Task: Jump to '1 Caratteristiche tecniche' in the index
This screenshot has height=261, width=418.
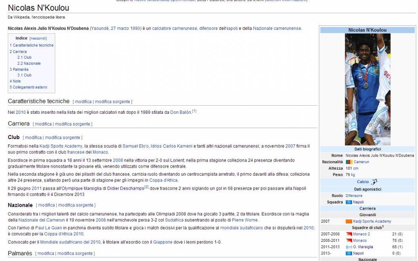Action: [33, 45]
